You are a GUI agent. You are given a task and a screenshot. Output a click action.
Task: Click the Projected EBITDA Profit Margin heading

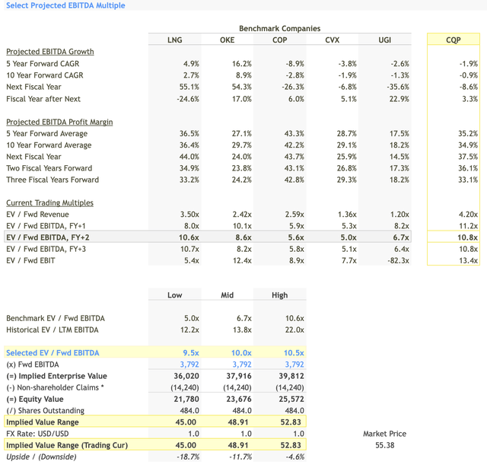(x=61, y=122)
